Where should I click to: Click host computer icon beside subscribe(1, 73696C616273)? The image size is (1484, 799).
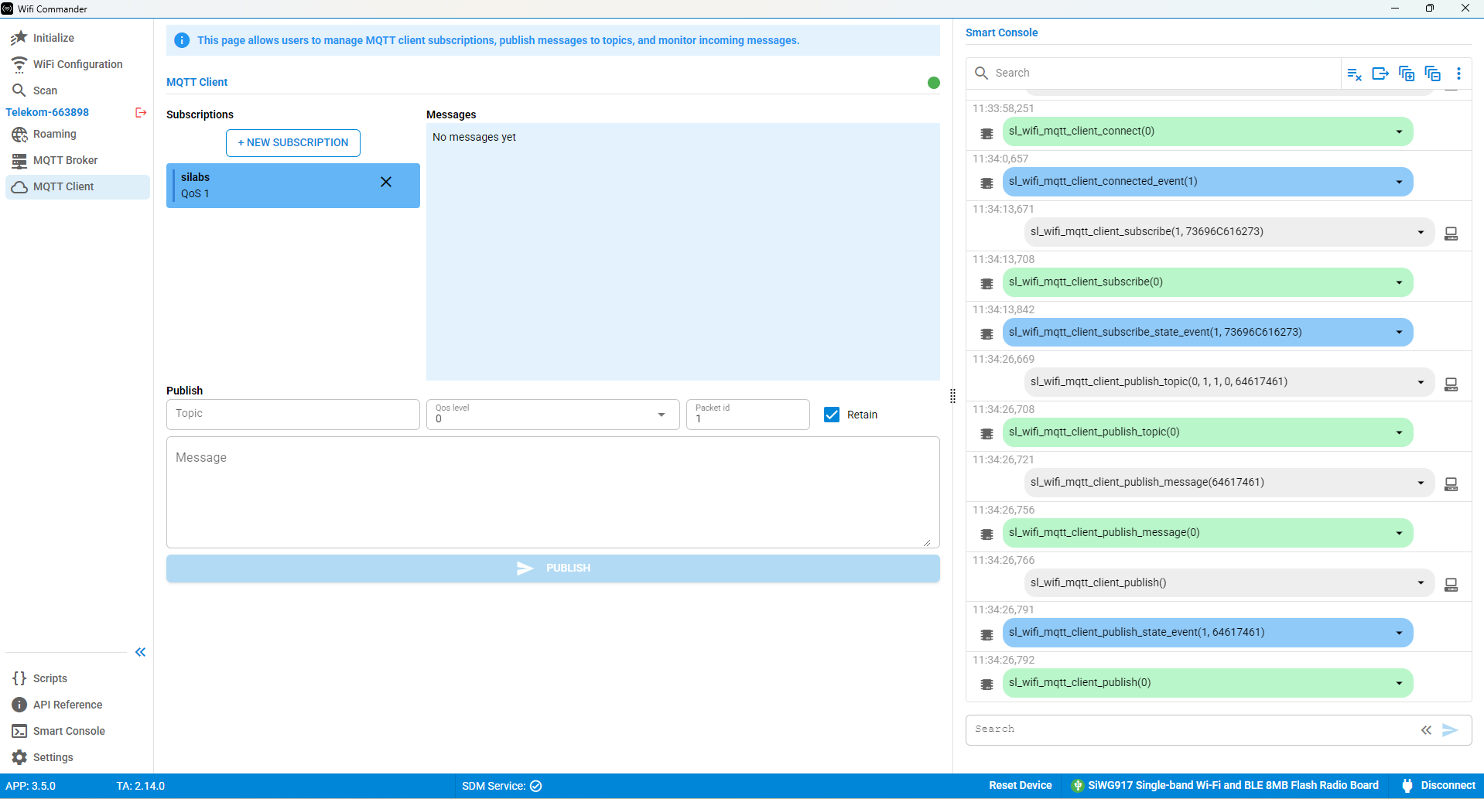[x=1452, y=234]
